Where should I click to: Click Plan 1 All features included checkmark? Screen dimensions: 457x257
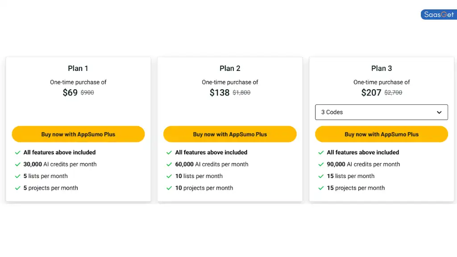pos(17,153)
